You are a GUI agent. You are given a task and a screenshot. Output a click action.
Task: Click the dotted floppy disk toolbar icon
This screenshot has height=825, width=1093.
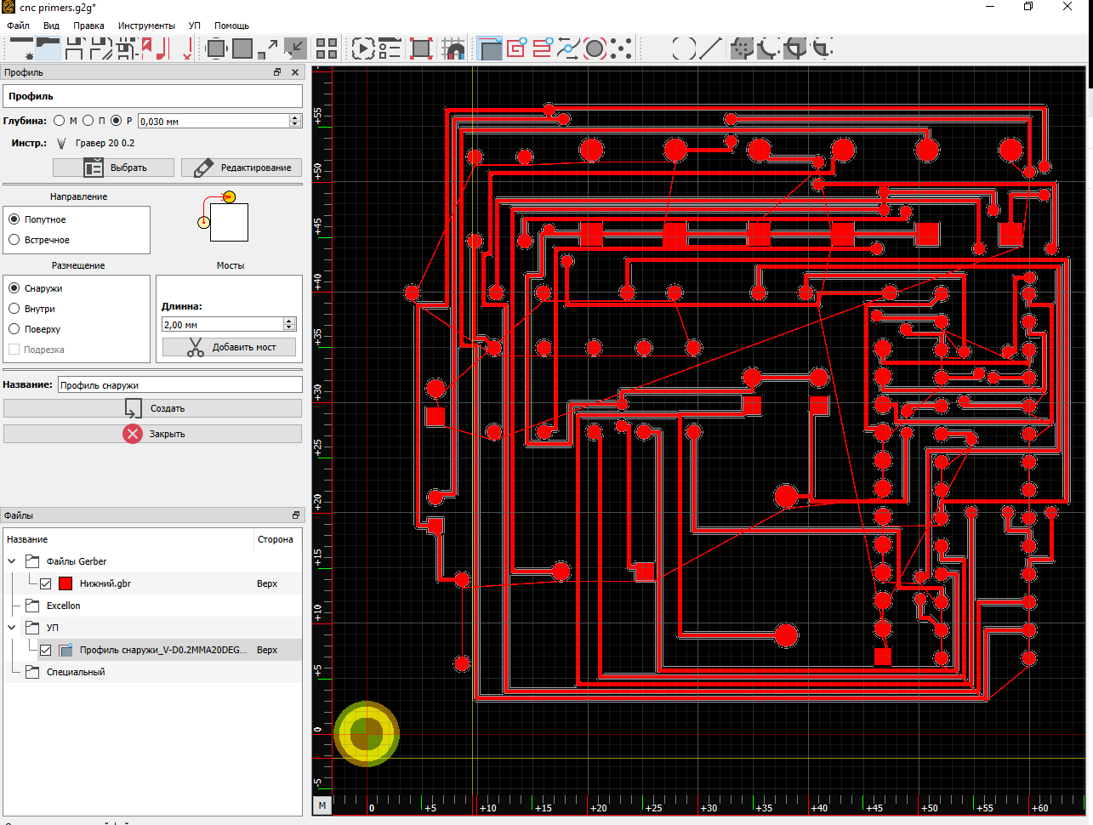coord(128,48)
